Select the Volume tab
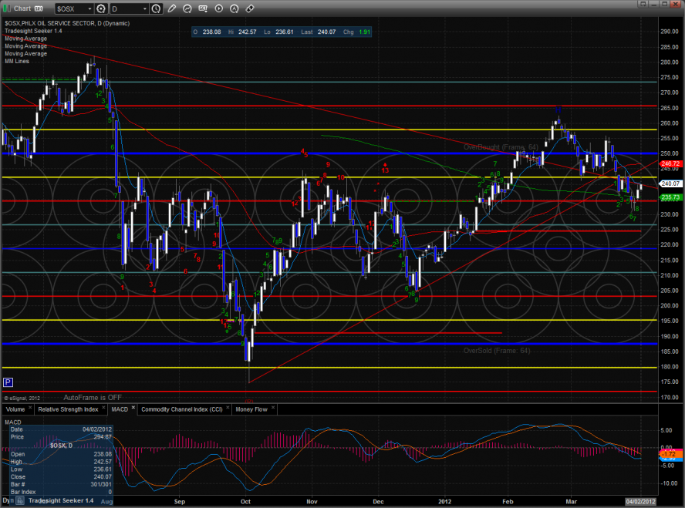The height and width of the screenshot is (508, 685). tap(15, 409)
